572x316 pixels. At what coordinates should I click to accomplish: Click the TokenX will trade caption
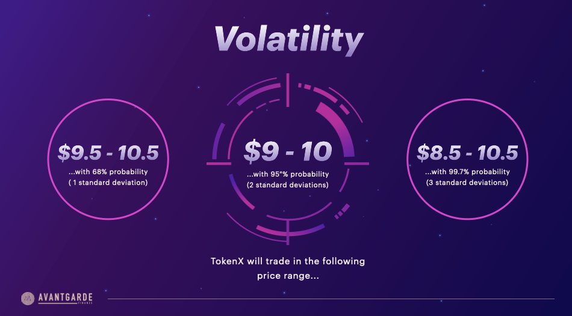pyautogui.click(x=288, y=261)
